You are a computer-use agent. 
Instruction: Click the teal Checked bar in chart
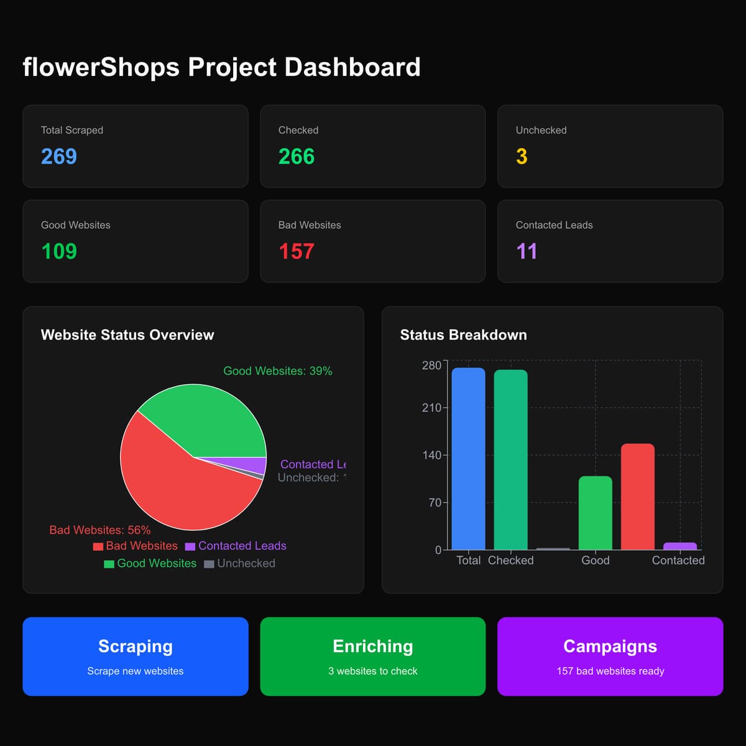(510, 460)
